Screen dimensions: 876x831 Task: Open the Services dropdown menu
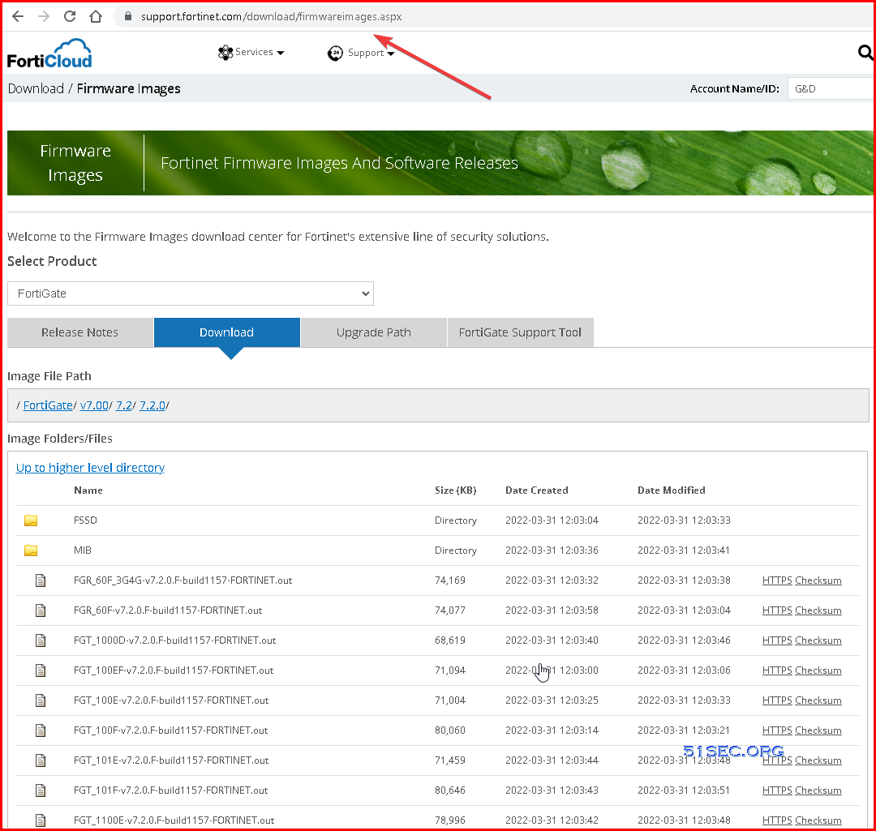point(251,52)
